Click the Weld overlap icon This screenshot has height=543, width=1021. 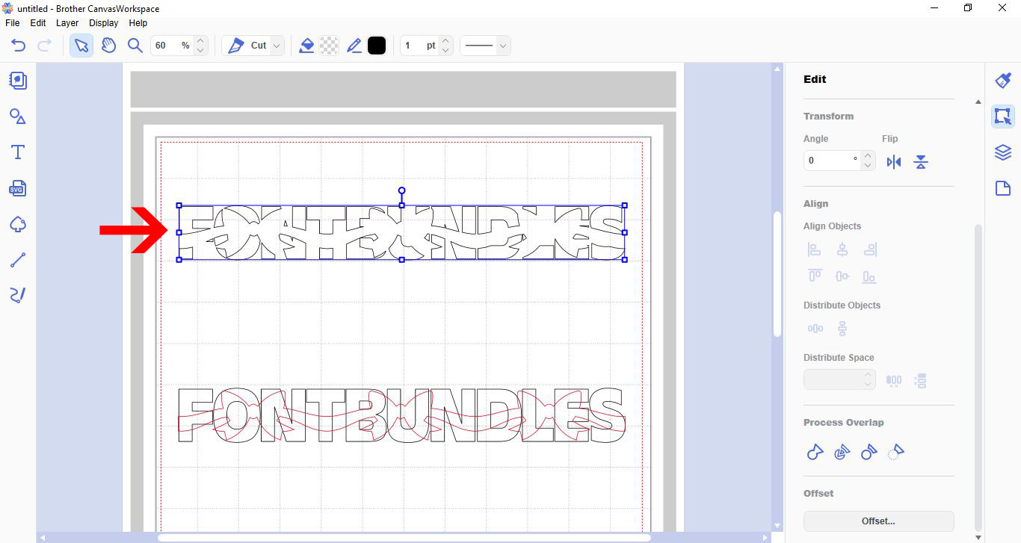[815, 452]
